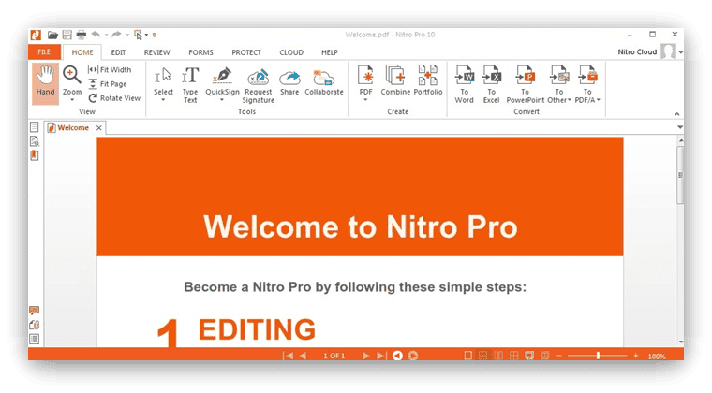The image size is (712, 393).
Task: Open the Pages pane in left sidebar
Action: point(34,127)
